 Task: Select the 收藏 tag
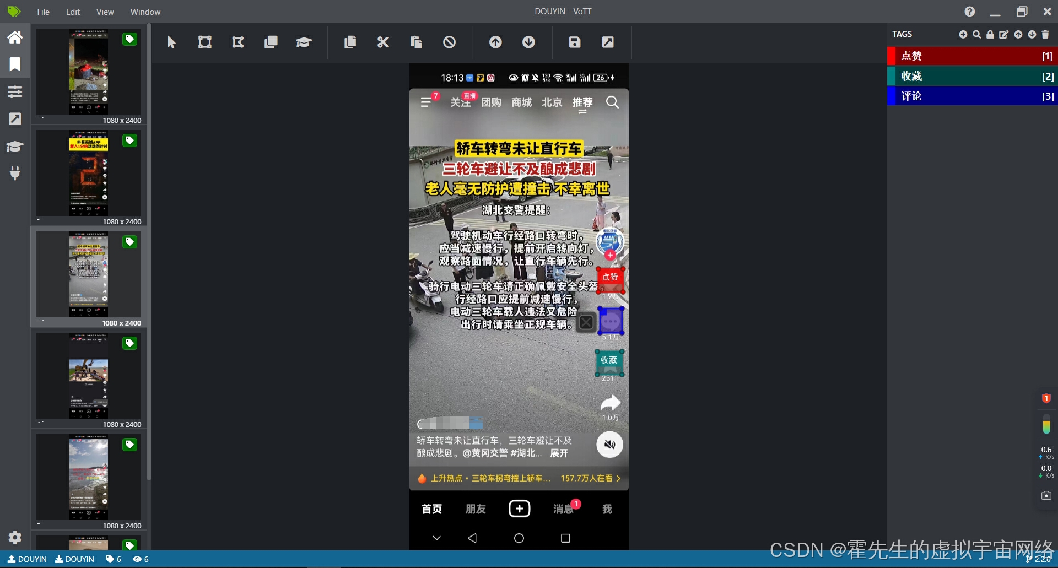coord(973,76)
